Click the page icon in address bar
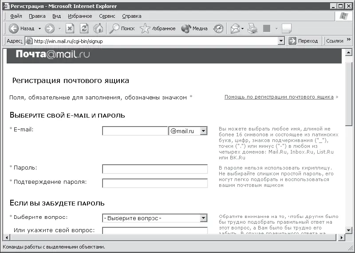This screenshot has height=253, width=355. click(x=29, y=41)
